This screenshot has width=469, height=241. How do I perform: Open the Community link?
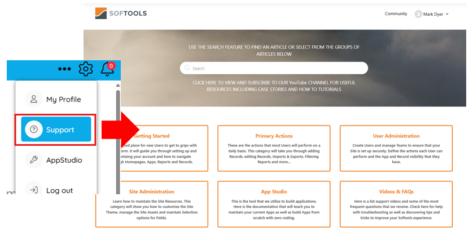(396, 14)
